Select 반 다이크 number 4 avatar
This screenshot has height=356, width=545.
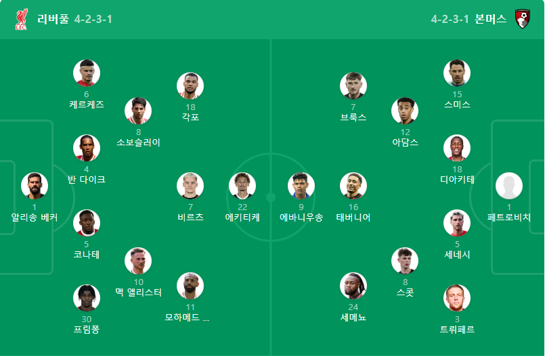click(87, 148)
